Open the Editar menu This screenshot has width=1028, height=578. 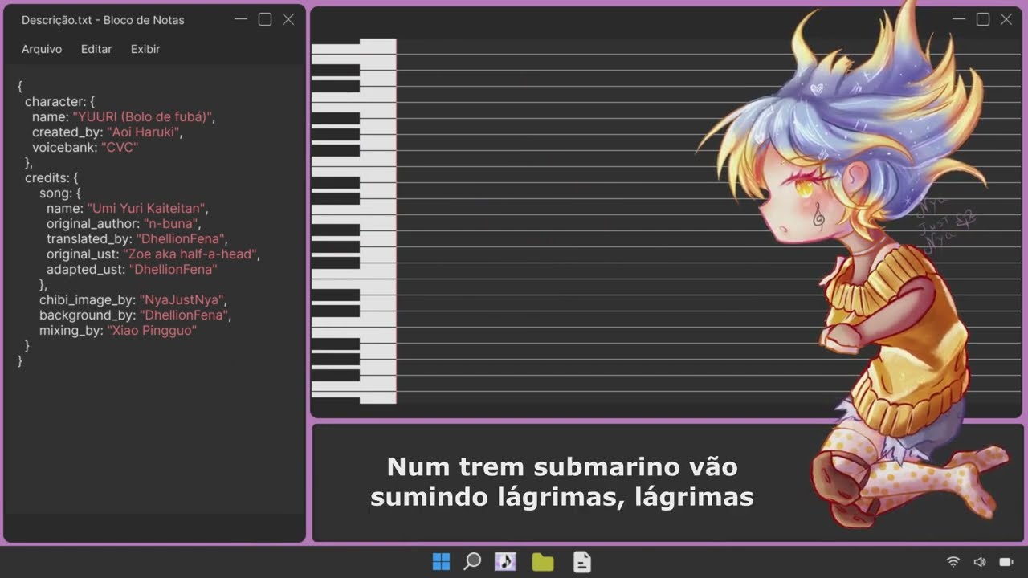click(96, 49)
